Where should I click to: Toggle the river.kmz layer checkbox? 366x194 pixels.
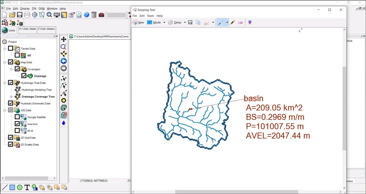17,124
